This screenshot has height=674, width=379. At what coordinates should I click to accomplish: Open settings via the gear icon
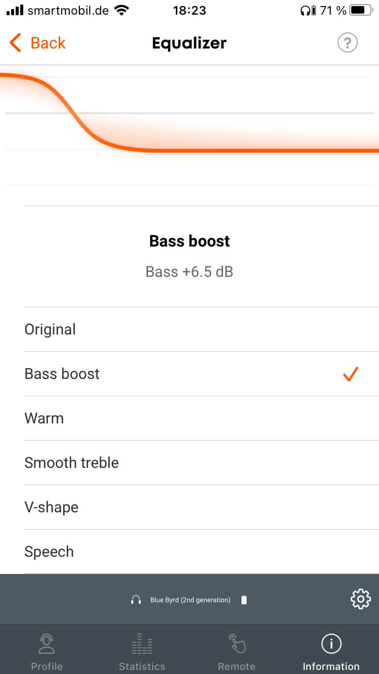360,599
